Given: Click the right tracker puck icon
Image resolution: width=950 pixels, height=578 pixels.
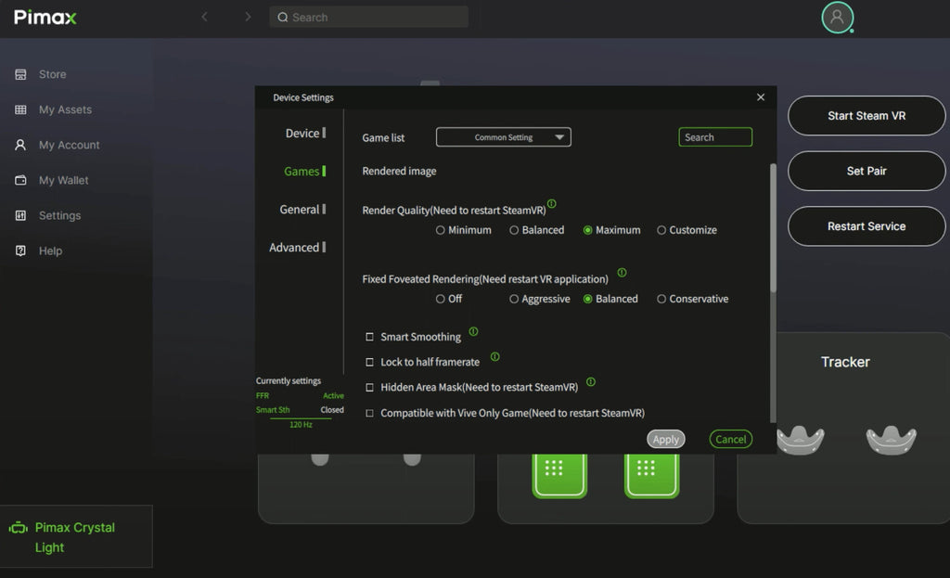Looking at the screenshot, I should 891,439.
